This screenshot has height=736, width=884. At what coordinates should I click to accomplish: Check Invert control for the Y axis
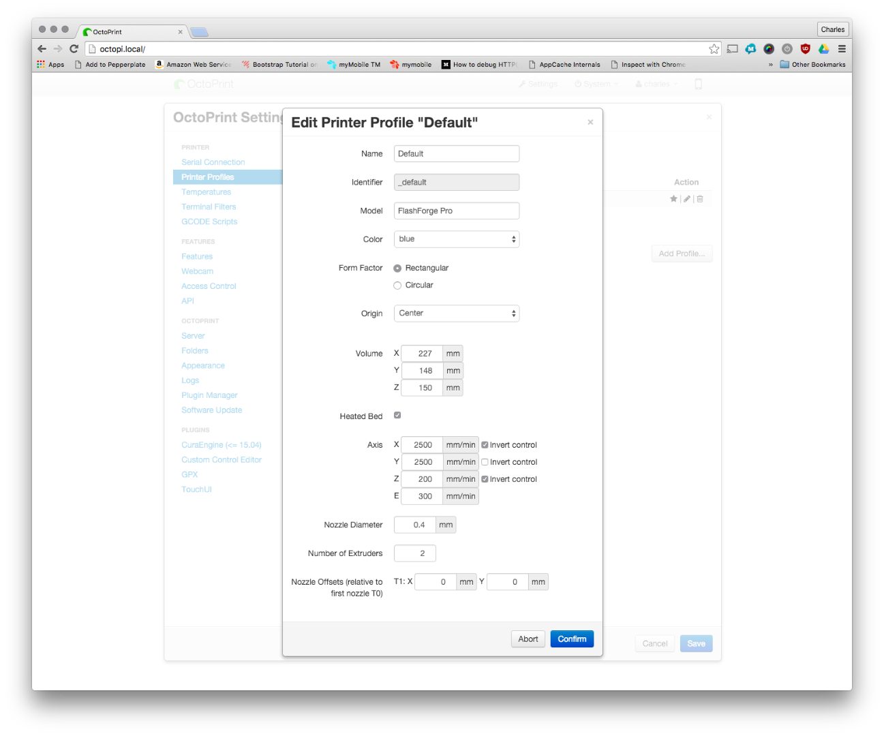click(485, 461)
